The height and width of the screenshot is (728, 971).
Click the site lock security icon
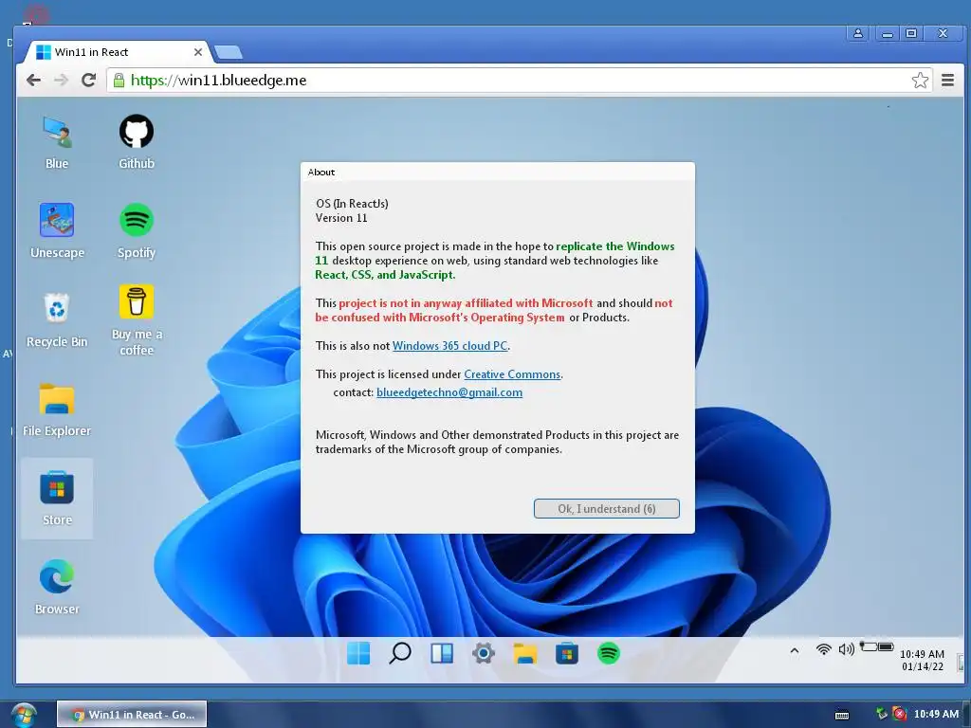pyautogui.click(x=119, y=80)
